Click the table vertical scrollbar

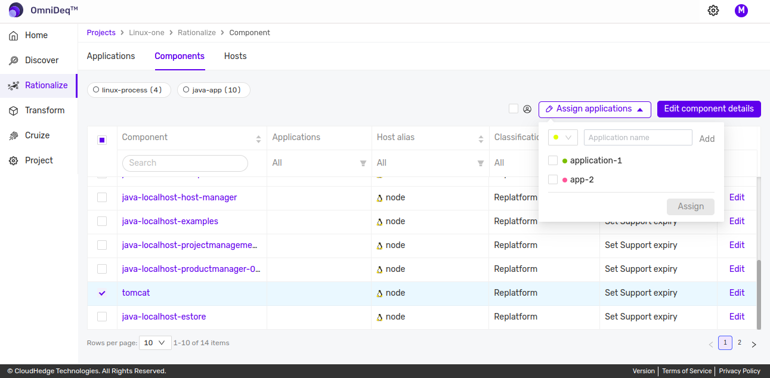[759, 295]
